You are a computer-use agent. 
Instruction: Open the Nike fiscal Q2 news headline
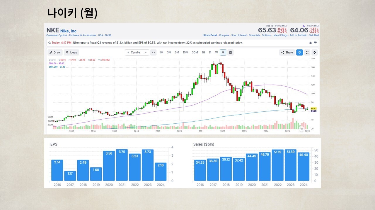[158, 43]
